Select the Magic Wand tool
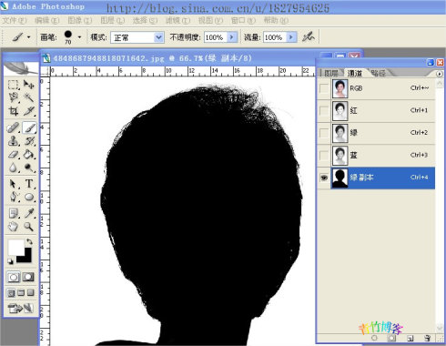The height and width of the screenshot is (346, 446). click(29, 97)
